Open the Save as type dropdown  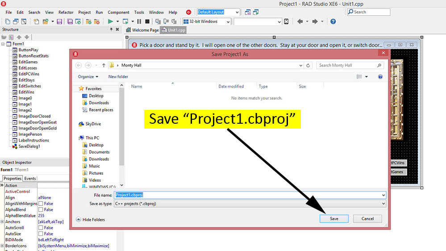[383, 204]
